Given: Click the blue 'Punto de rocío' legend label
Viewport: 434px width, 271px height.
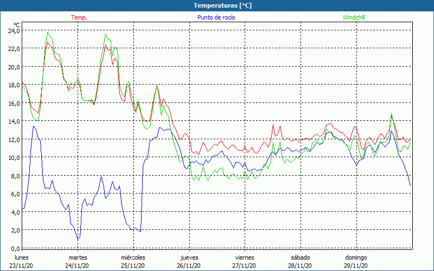Looking at the screenshot, I should pos(216,17).
